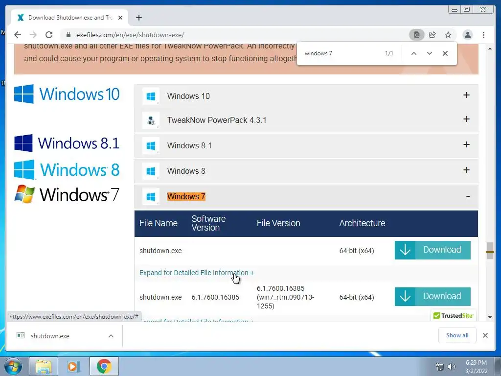
Task: Click the File Version column header
Action: coord(278,223)
